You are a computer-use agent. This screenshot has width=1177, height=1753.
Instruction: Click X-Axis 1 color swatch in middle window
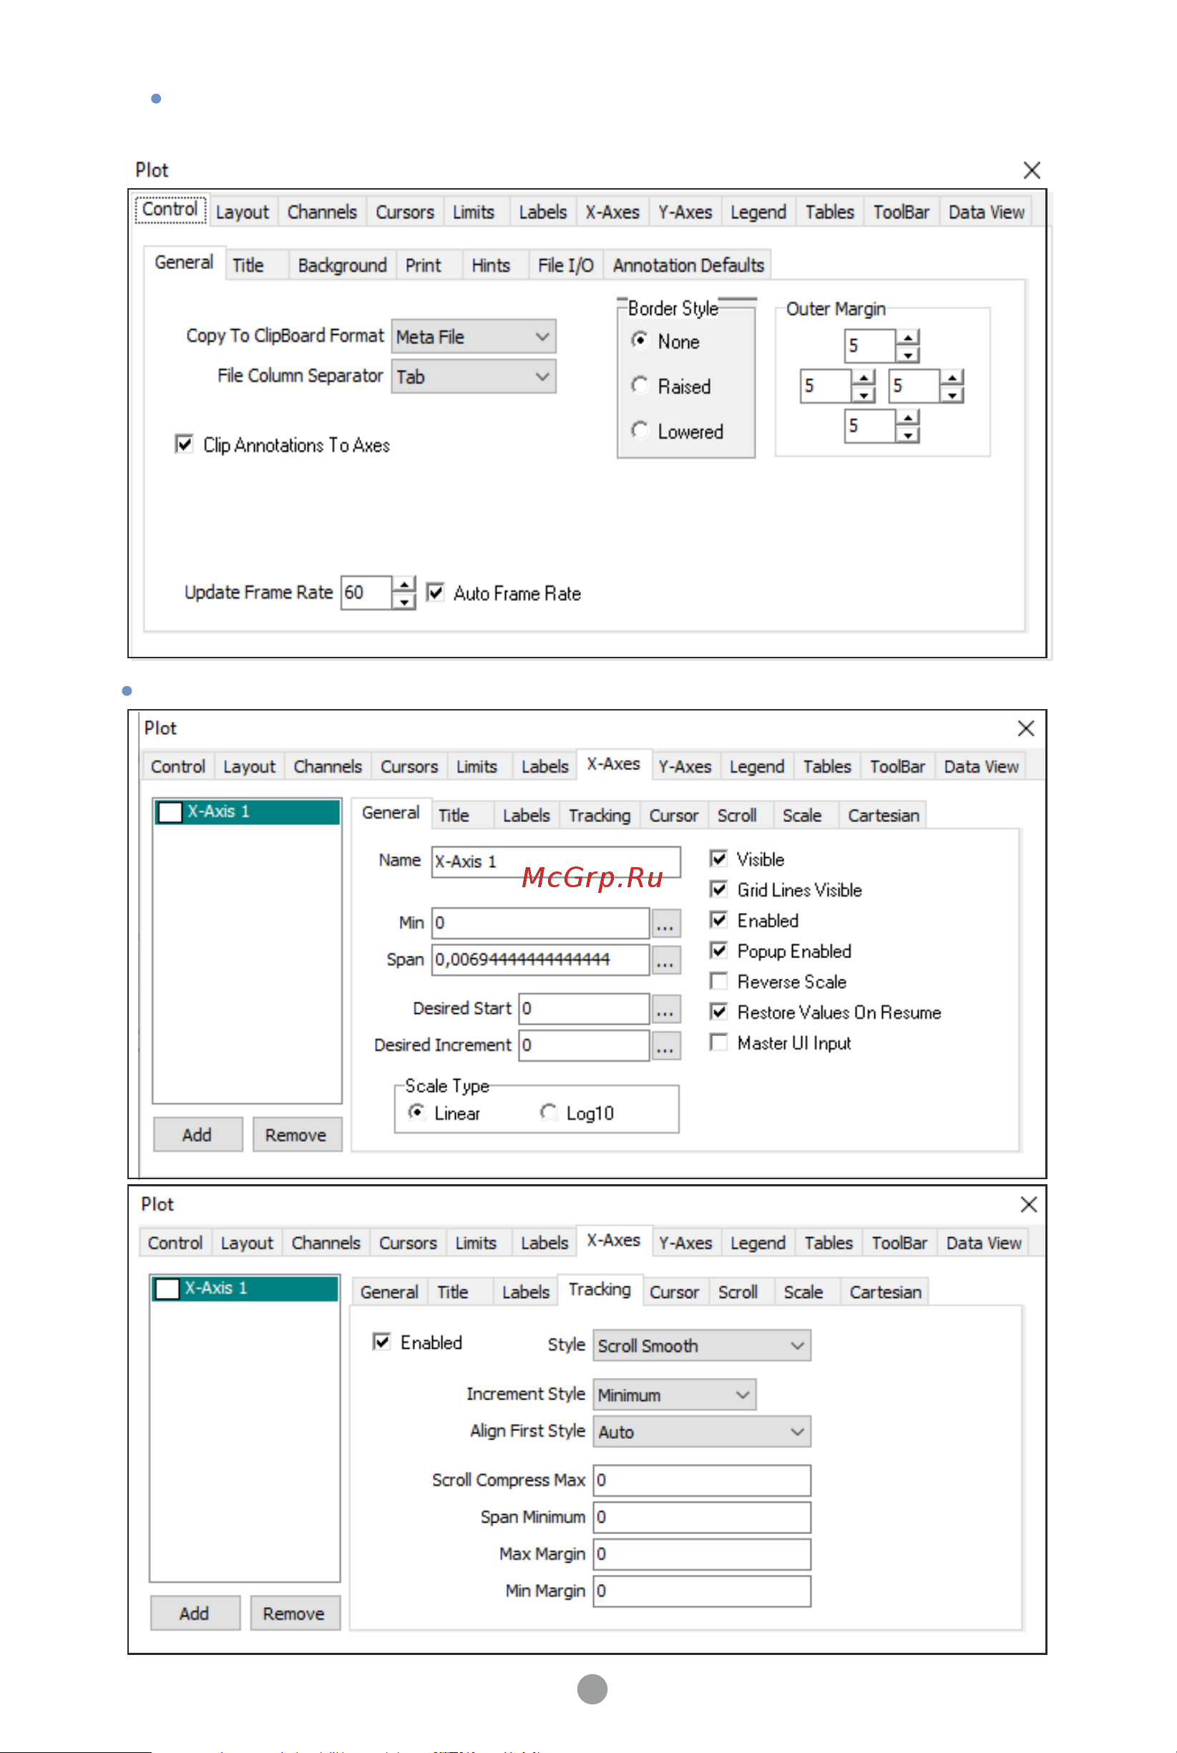(170, 812)
